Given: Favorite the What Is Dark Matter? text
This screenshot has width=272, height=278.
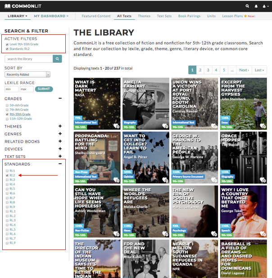Looking at the screenshot, I should tap(117, 126).
